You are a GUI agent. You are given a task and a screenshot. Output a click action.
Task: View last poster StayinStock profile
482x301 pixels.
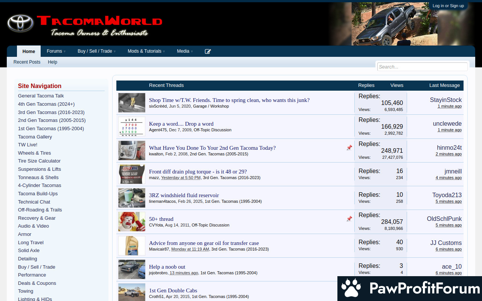(446, 100)
